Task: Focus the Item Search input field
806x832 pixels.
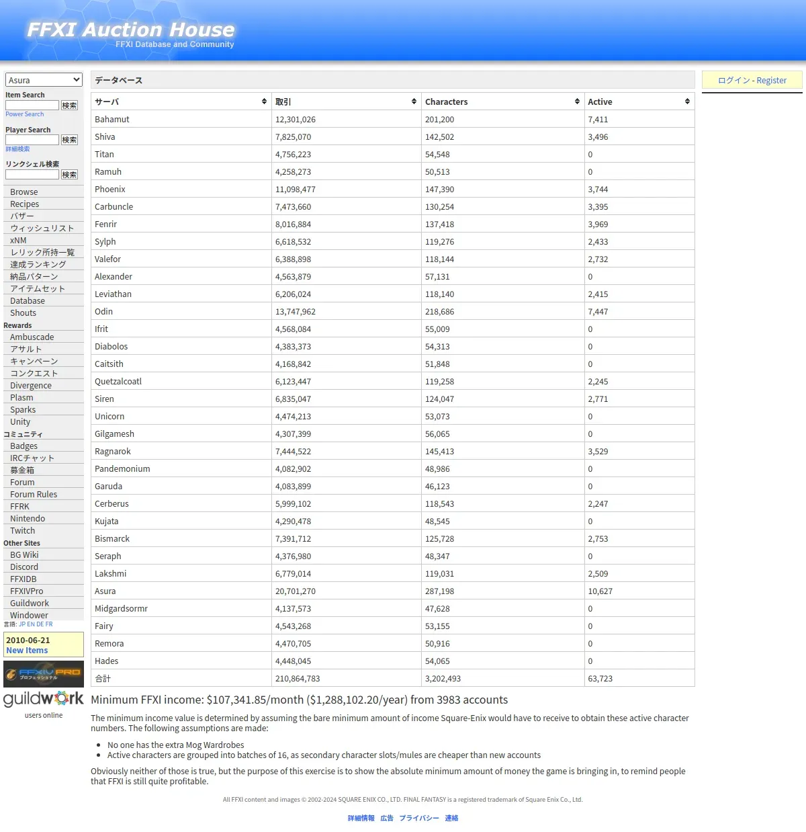Action: [x=32, y=106]
